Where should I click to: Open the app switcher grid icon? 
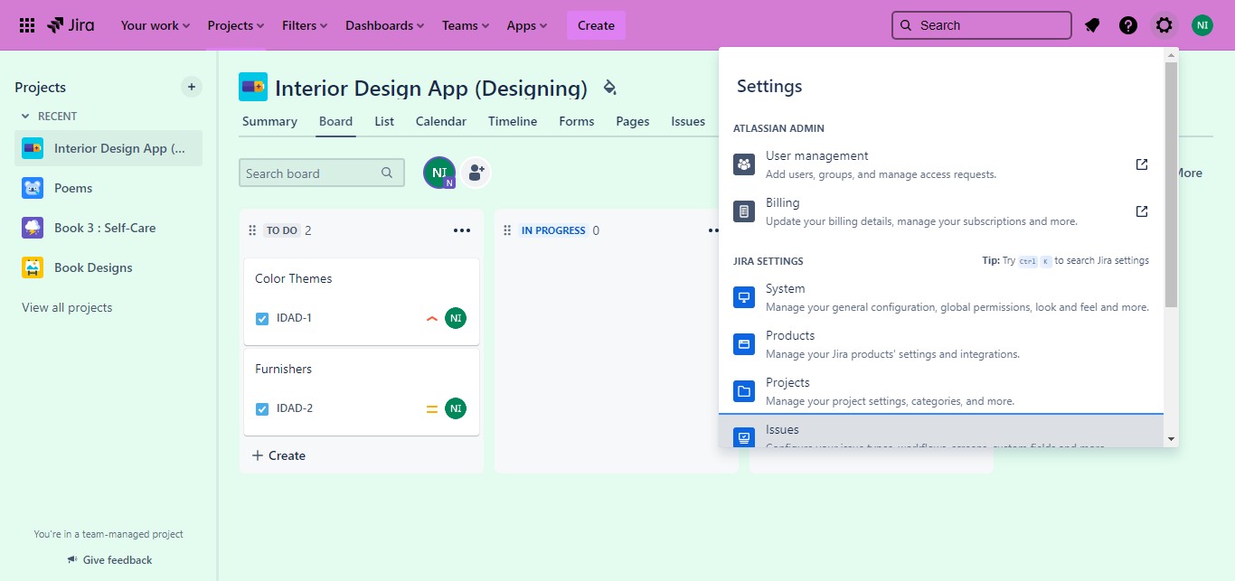27,25
